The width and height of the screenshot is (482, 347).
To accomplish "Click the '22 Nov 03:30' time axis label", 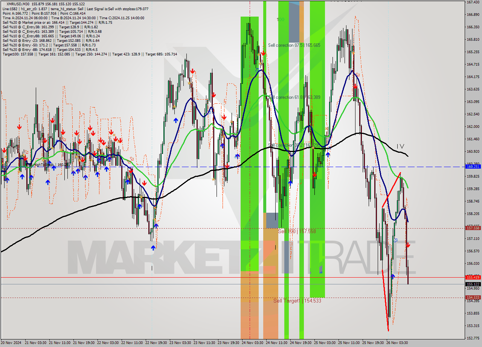I will tap(108, 343).
